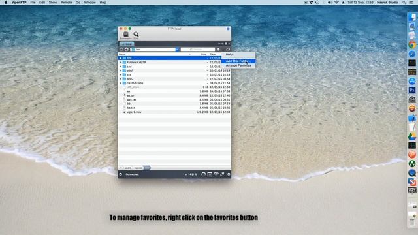Open Notification Center in the menu bar
Screen dimensions: 418x235
pyautogui.click(x=411, y=3)
